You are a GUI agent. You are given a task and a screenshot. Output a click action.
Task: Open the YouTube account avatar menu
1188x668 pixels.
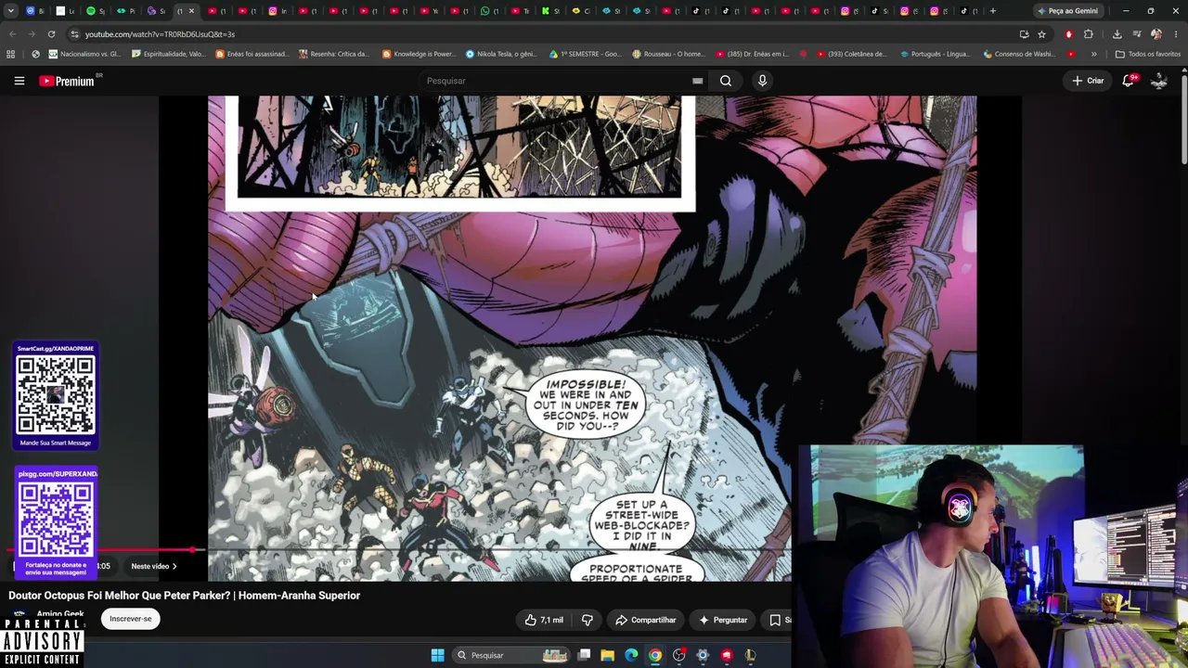point(1159,81)
